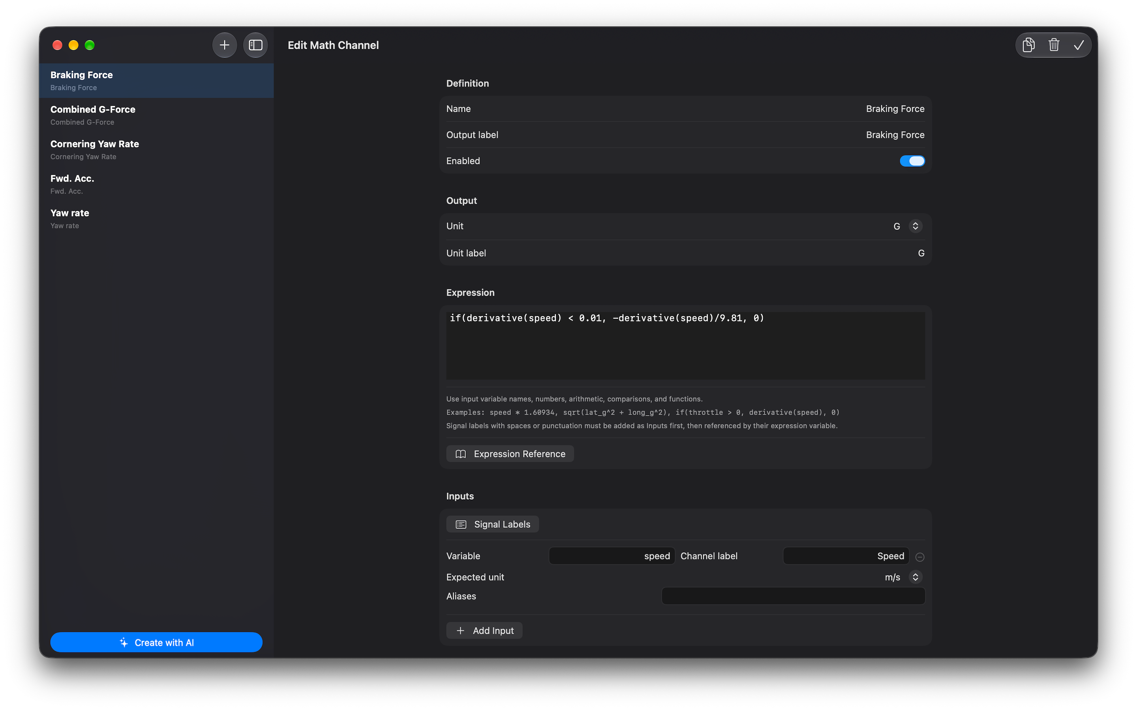
Task: Edit the Channel label field Speed
Action: [x=846, y=556]
